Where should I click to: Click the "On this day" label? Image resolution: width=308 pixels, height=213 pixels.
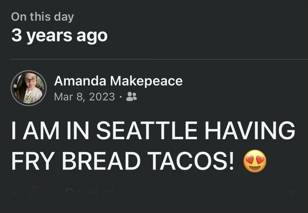click(42, 17)
